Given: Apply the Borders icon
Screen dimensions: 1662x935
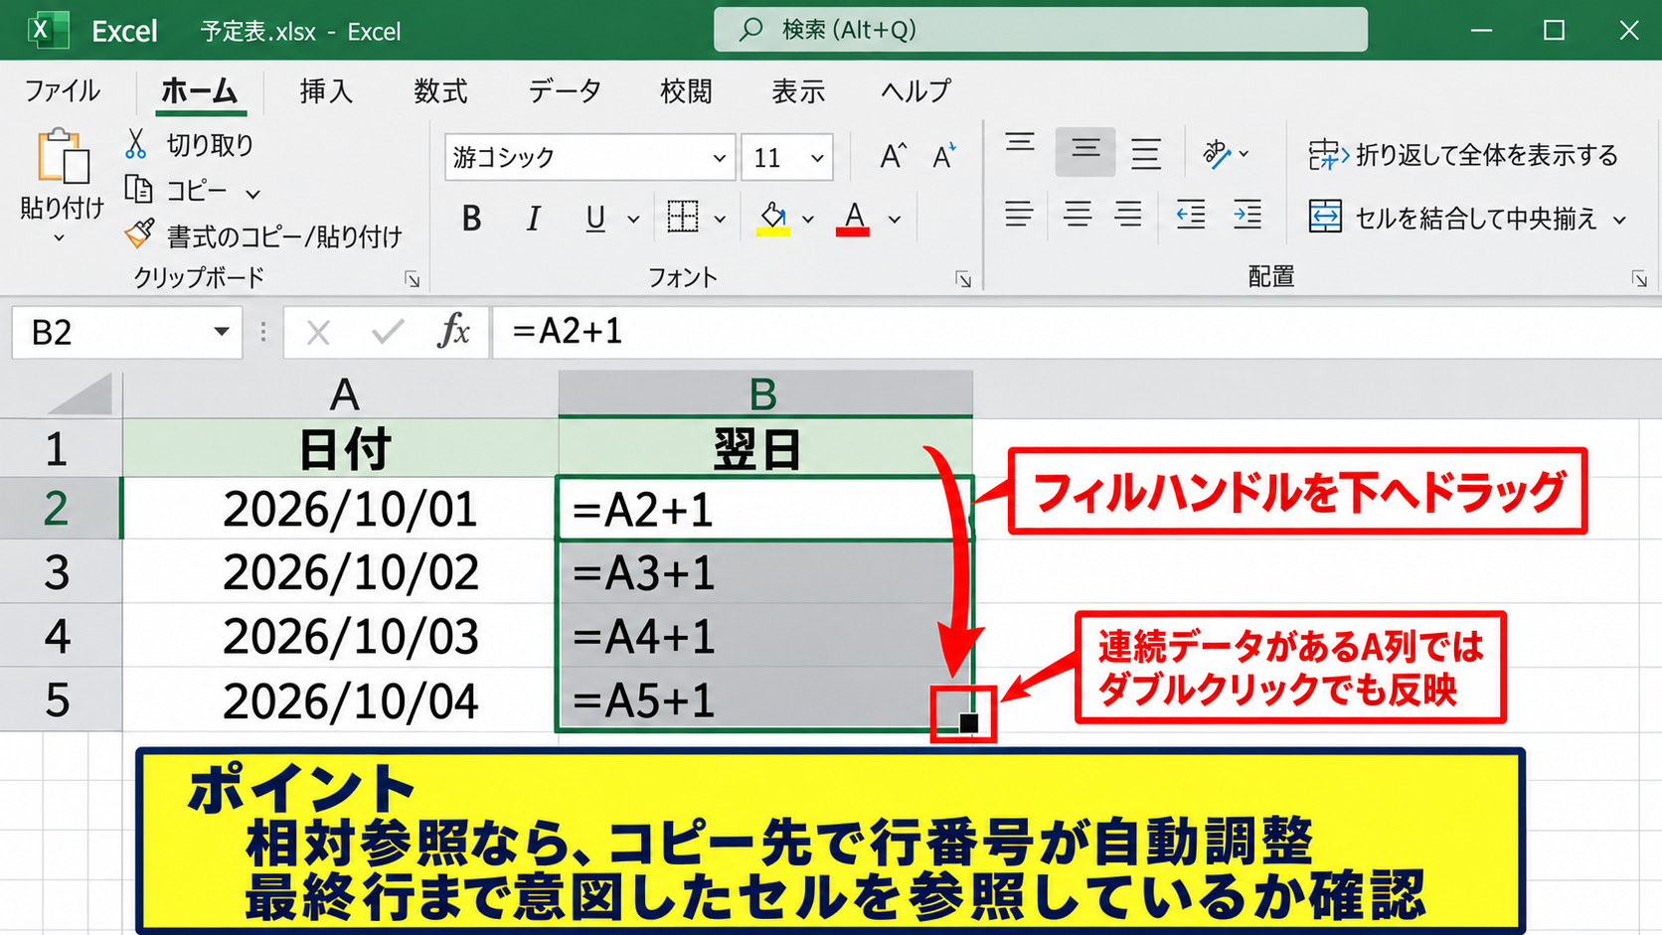Looking at the screenshot, I should coord(682,217).
